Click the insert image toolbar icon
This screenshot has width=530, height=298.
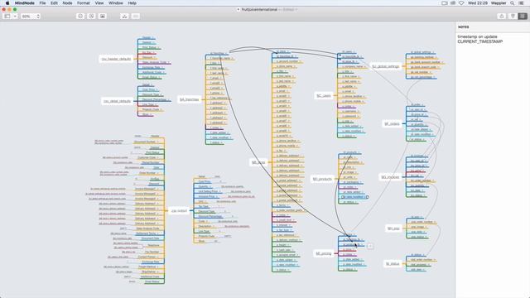click(x=103, y=17)
